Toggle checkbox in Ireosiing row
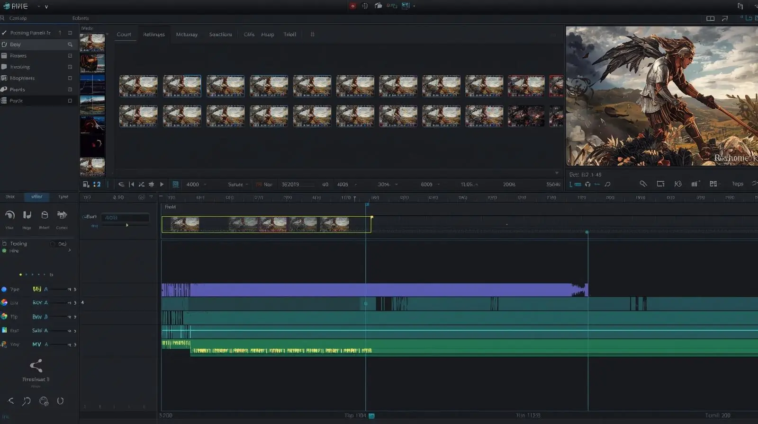This screenshot has width=758, height=424. coord(70,67)
